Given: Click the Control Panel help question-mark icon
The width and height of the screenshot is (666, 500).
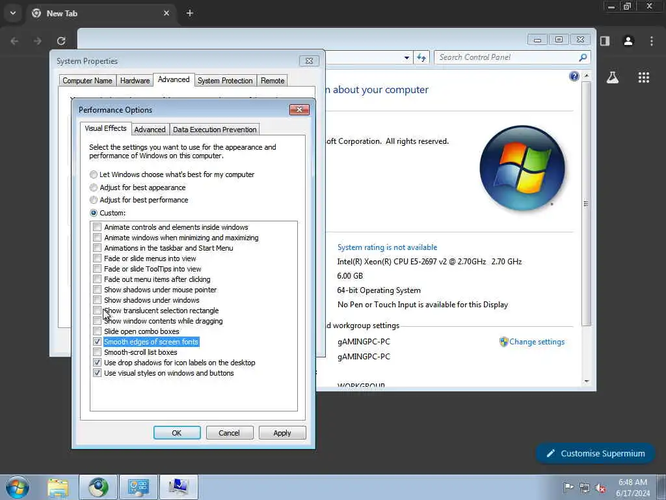Looking at the screenshot, I should pyautogui.click(x=574, y=76).
